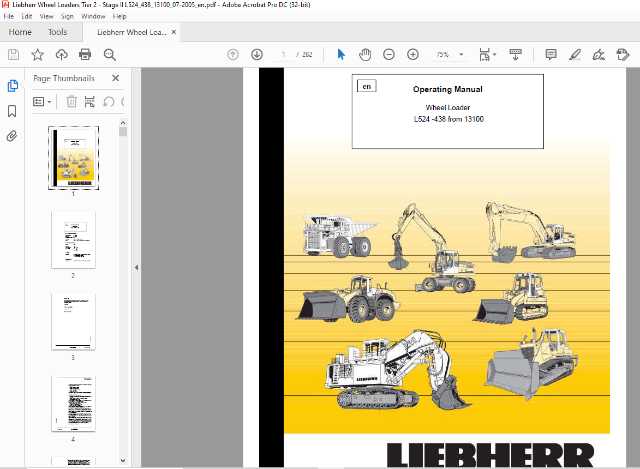This screenshot has width=640, height=469.
Task: Delete selected page with trash icon
Action: 71,101
